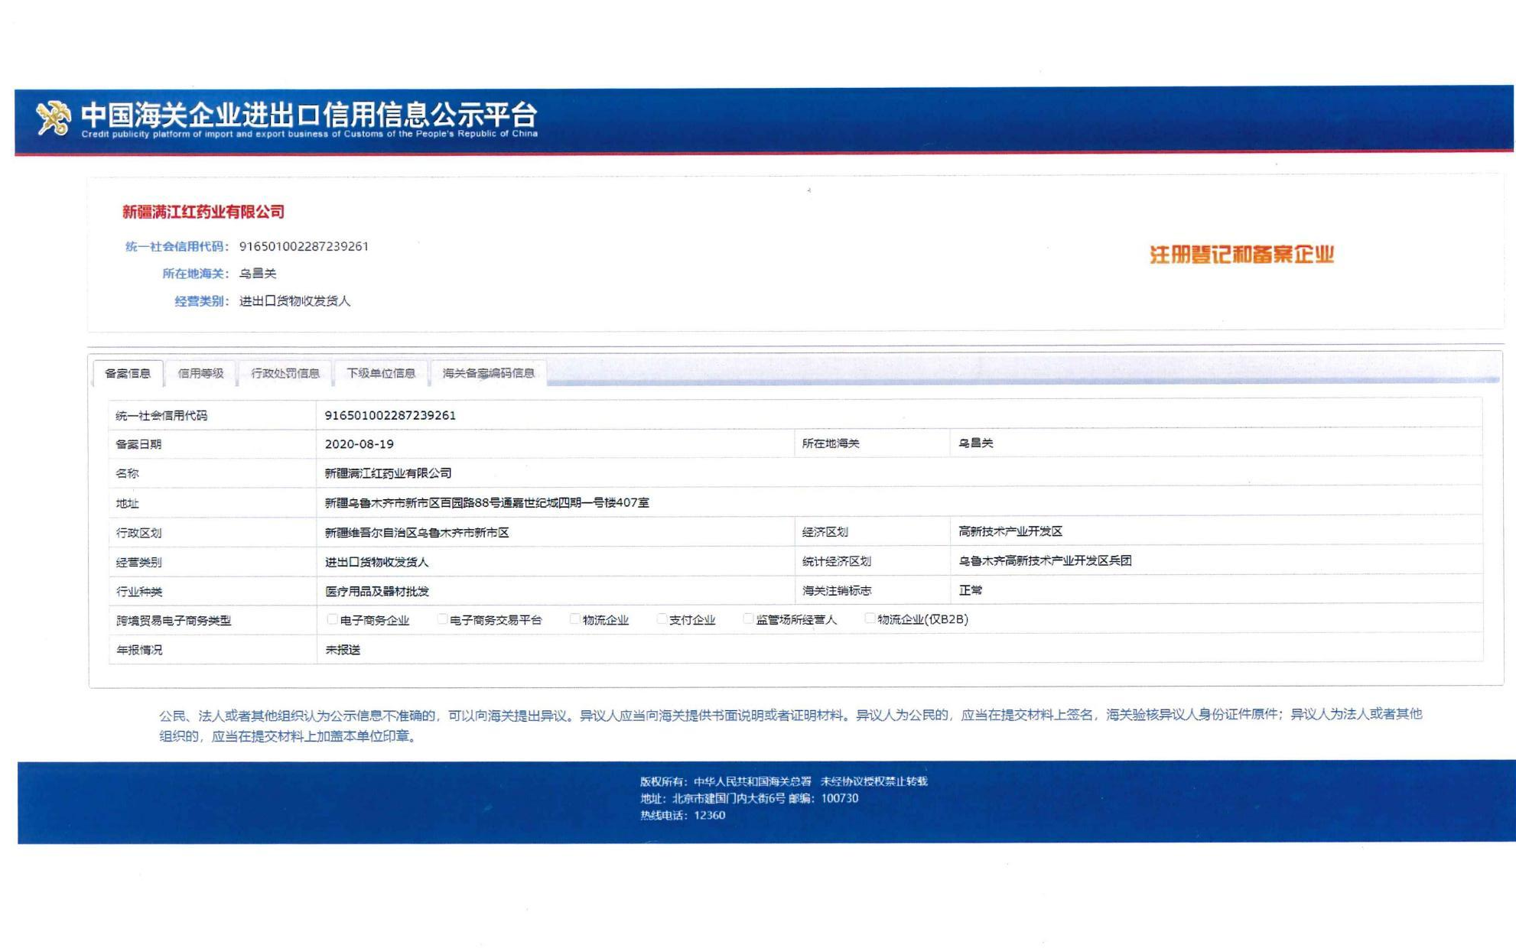The image size is (1516, 948).
Task: Click the 行业种类 value 医疗用品及器材批发
Action: coord(376,591)
